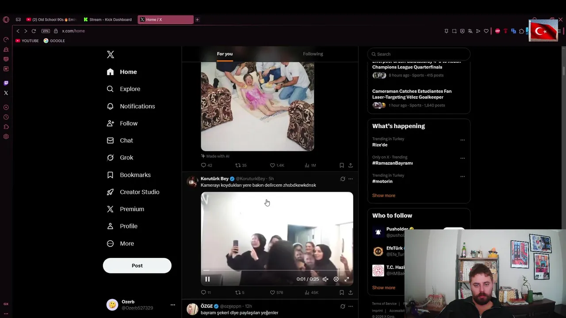Click the Opera menu logo
The width and height of the screenshot is (566, 318).
click(6, 19)
